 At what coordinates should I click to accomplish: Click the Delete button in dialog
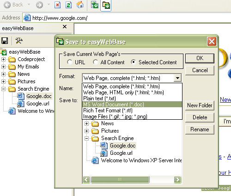pyautogui.click(x=200, y=117)
